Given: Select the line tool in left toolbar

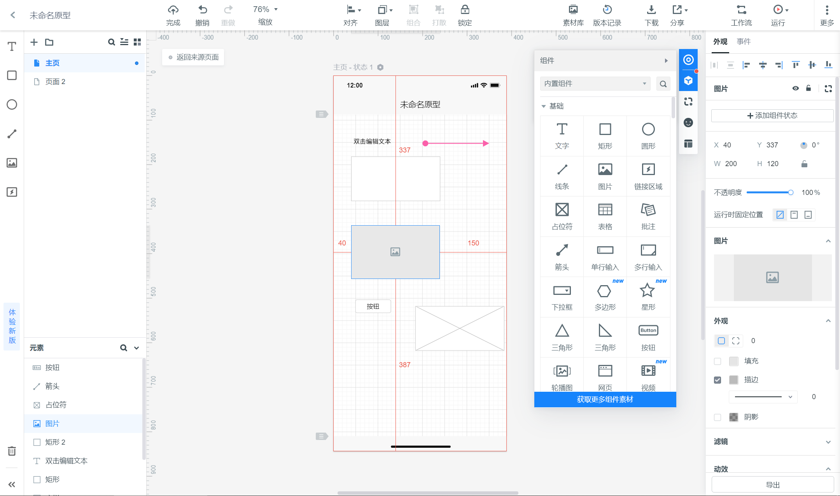Looking at the screenshot, I should [12, 134].
